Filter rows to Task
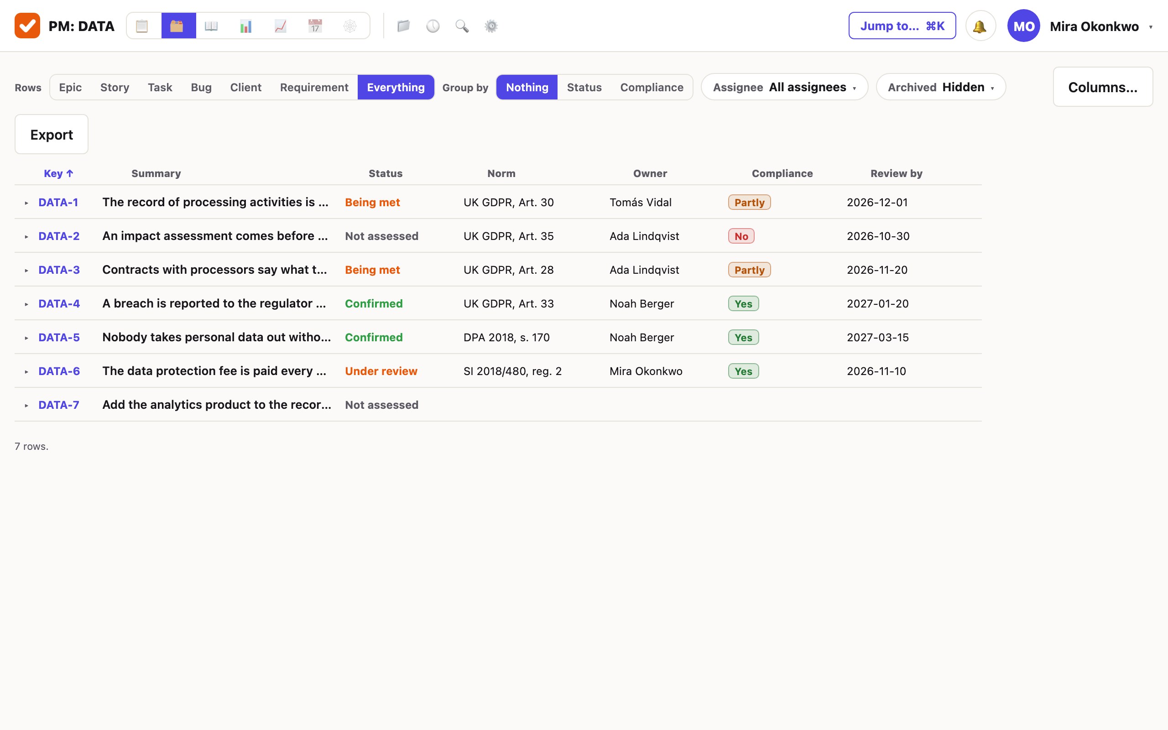 (x=160, y=88)
